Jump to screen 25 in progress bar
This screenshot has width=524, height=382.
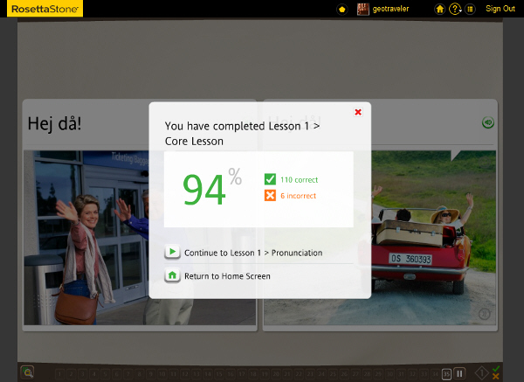click(x=333, y=374)
